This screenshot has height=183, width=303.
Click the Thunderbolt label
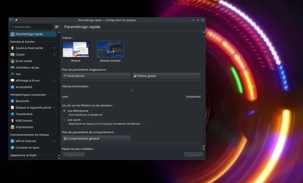coord(24,114)
